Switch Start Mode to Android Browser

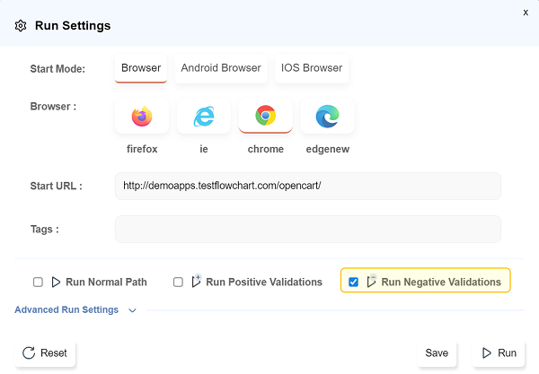pyautogui.click(x=221, y=68)
